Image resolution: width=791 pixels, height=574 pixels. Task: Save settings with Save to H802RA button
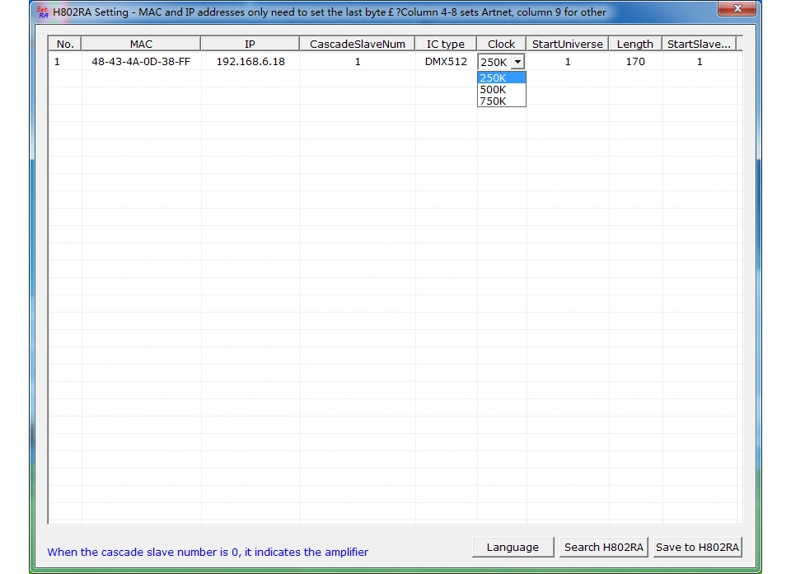tap(697, 548)
